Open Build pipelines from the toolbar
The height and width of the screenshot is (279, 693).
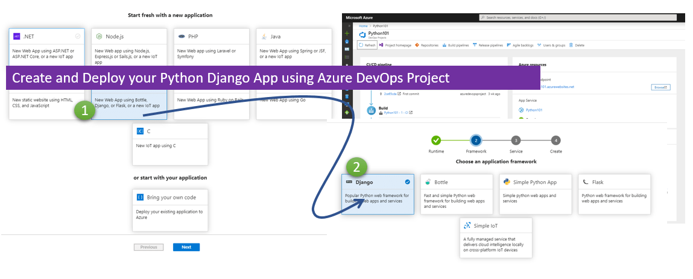point(455,45)
